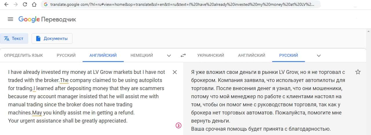This screenshot has width=371, height=135.
Task: Expand the target language list
Action: pyautogui.click(x=319, y=55)
